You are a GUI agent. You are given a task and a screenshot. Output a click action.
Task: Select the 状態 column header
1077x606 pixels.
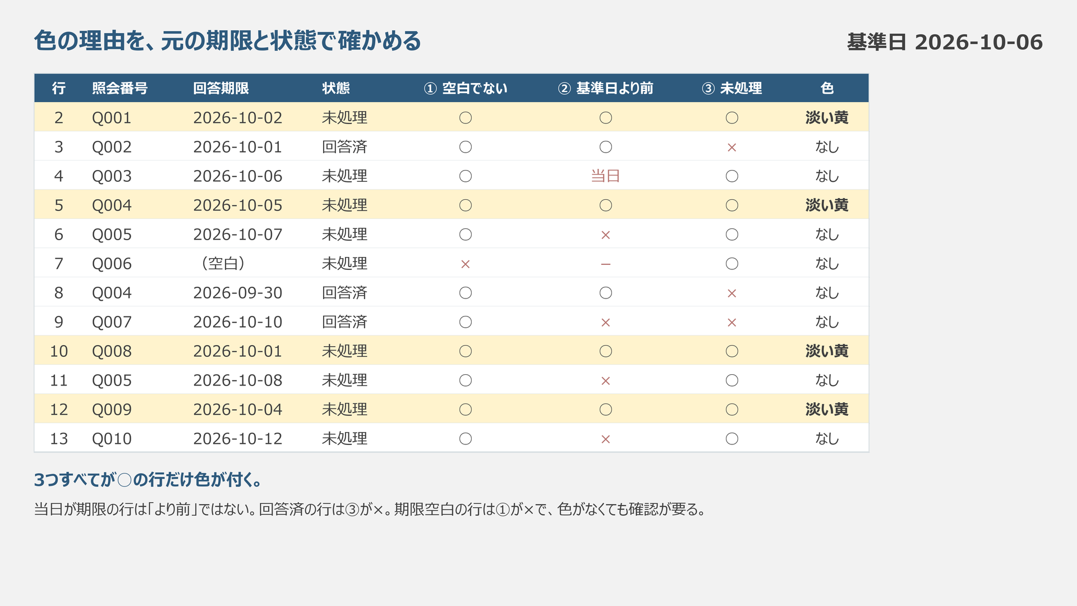click(336, 88)
